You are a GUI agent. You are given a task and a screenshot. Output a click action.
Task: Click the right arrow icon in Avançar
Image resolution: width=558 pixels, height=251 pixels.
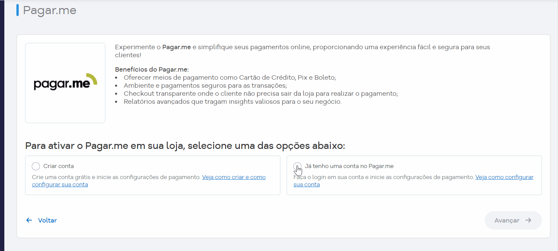528,220
